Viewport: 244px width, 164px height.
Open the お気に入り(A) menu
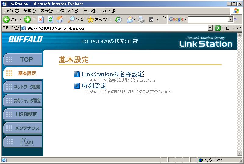click(x=68, y=11)
